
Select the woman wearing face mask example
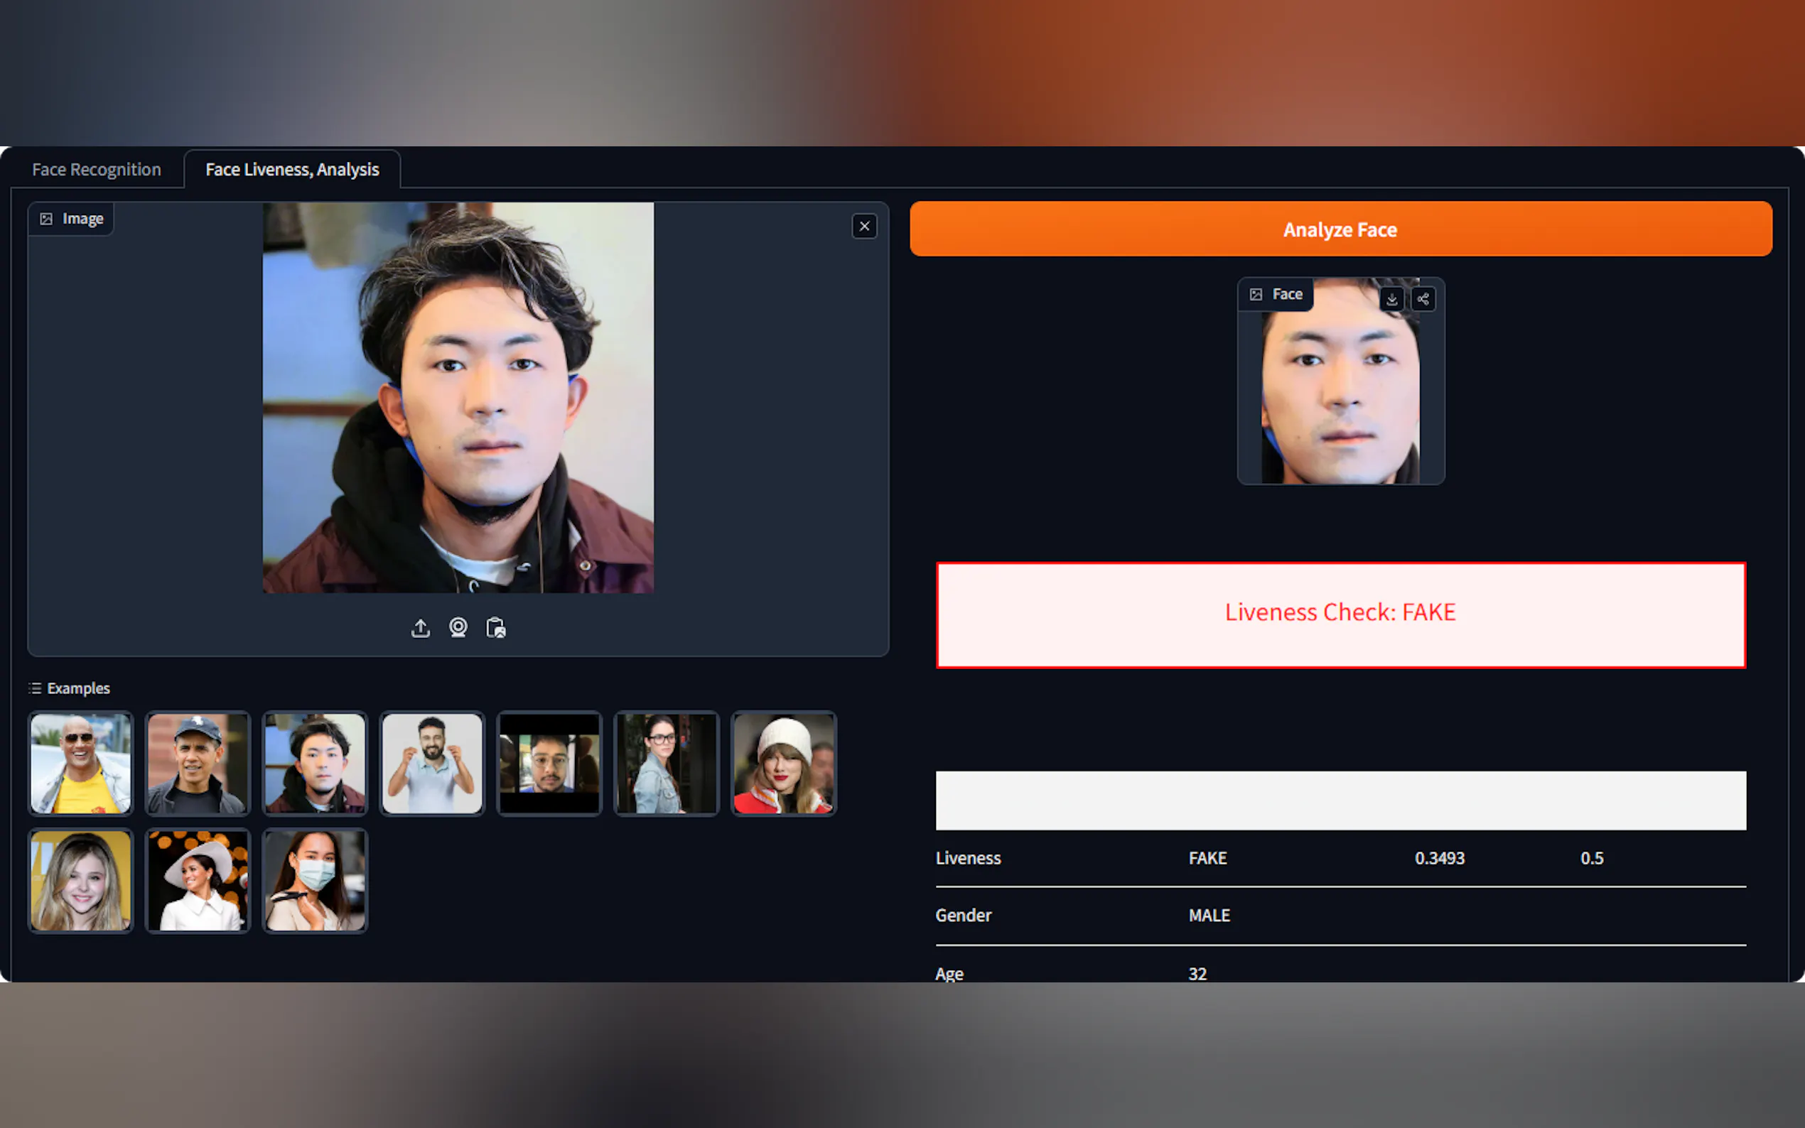tap(315, 880)
